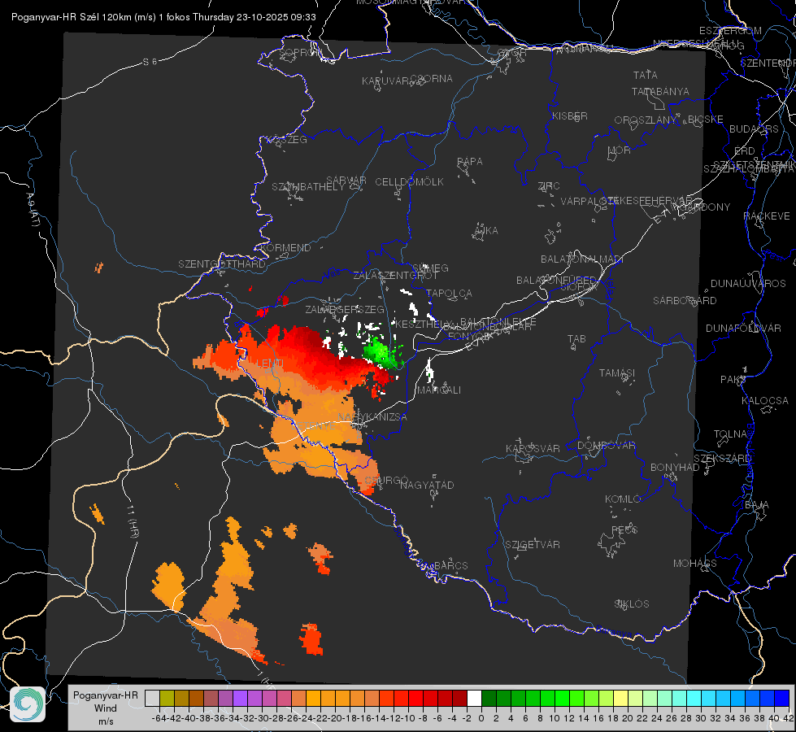
Task: Select the KAPOSVÁR label
Action: 533,448
